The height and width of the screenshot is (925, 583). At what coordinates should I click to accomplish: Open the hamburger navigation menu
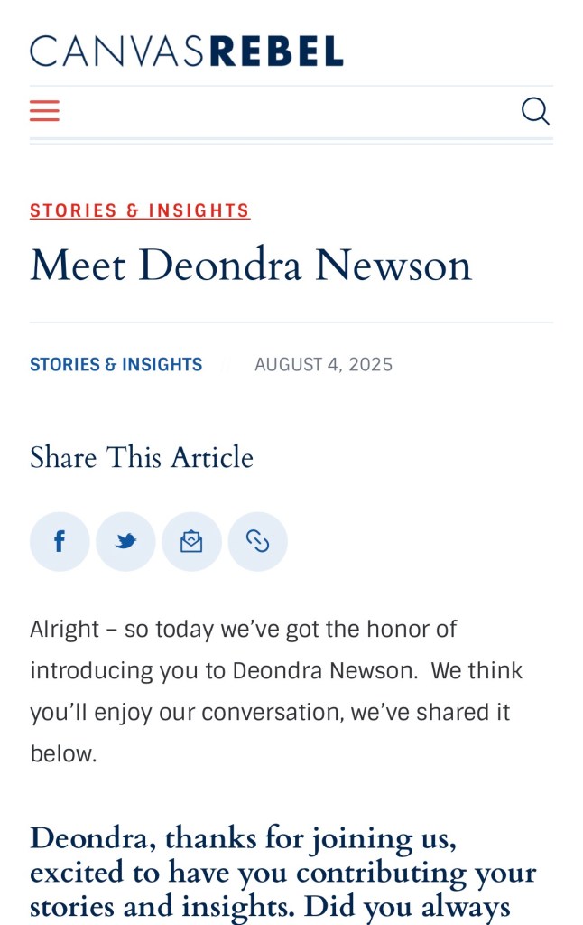coord(44,111)
